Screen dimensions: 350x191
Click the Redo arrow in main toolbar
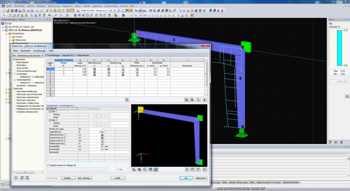(41, 11)
